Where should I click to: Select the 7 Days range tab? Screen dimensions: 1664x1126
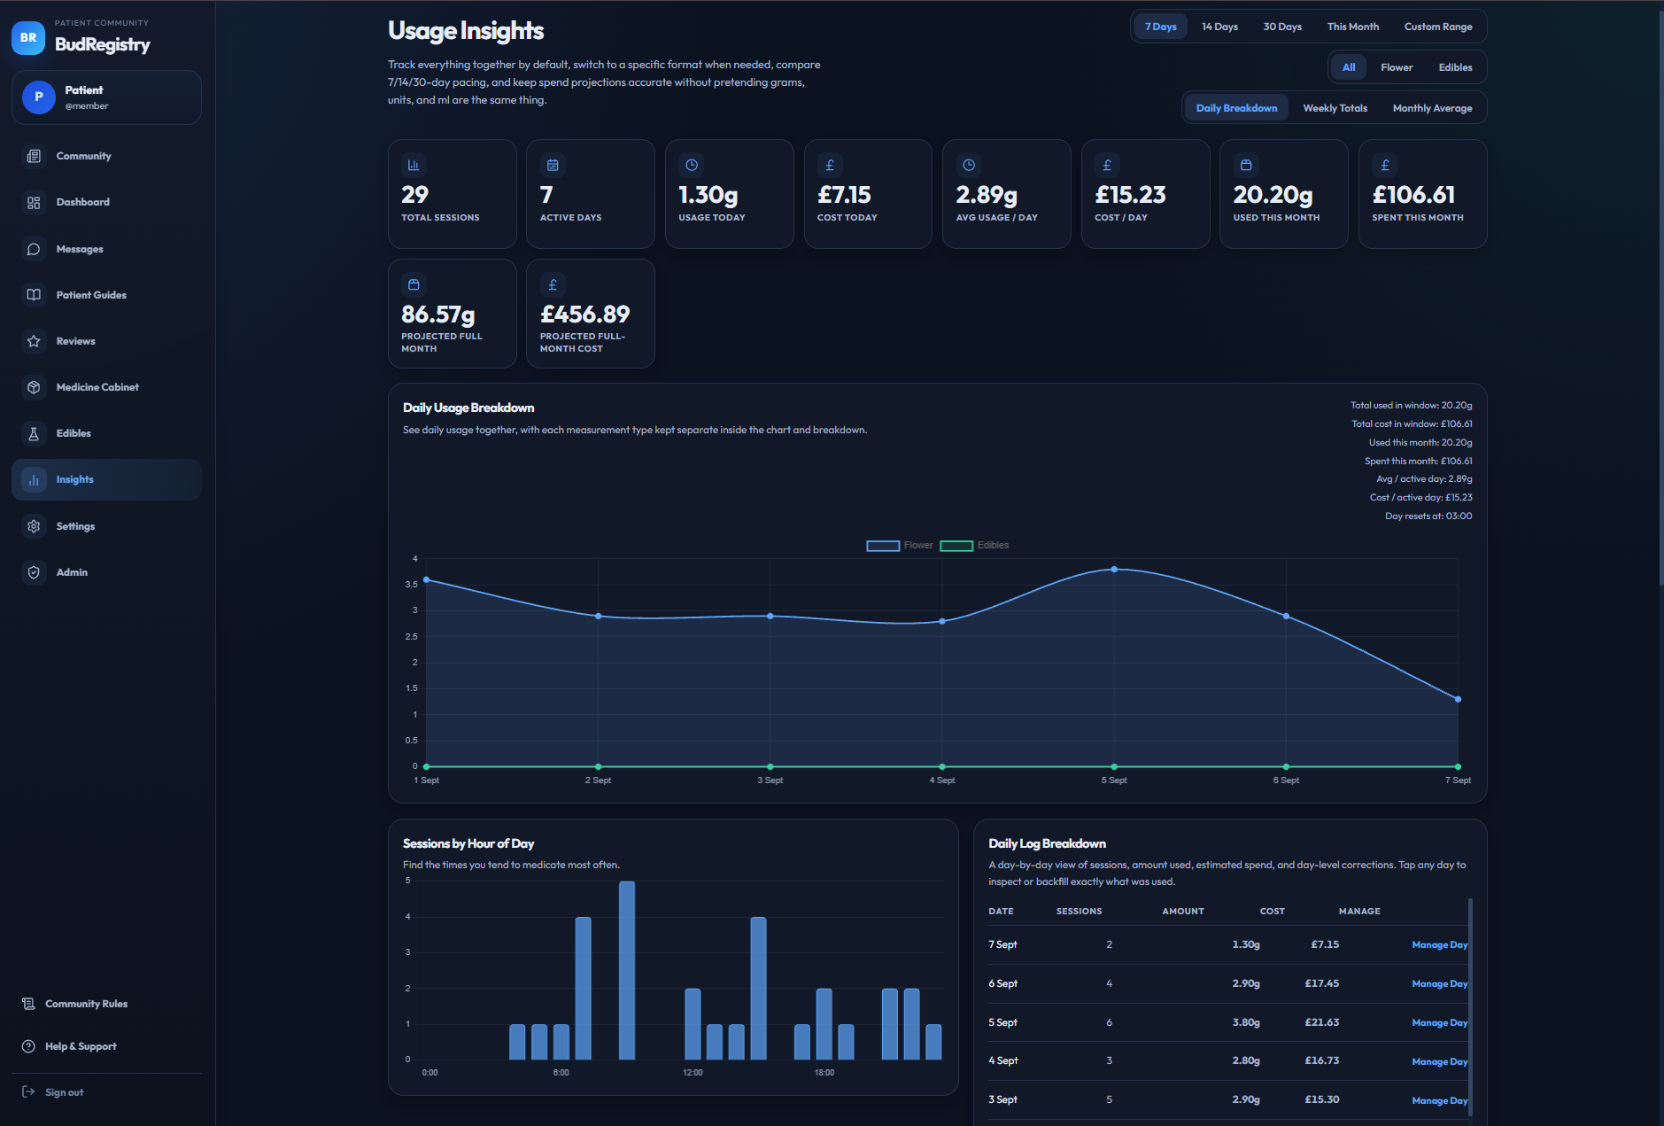(1160, 27)
